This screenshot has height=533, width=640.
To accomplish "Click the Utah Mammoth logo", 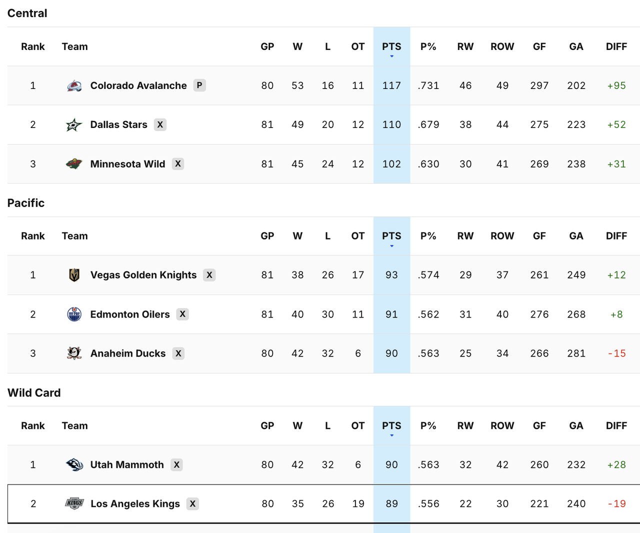I will pyautogui.click(x=74, y=464).
